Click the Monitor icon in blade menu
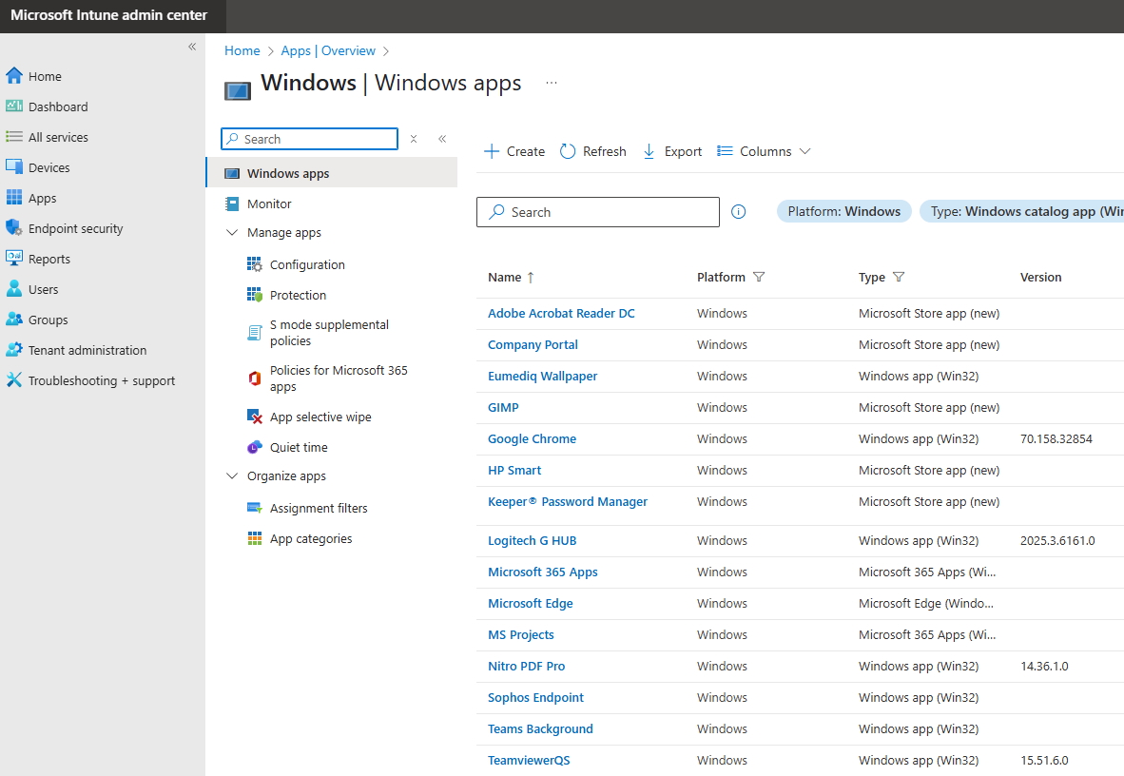Screen dimensions: 1124x776 (x=231, y=204)
